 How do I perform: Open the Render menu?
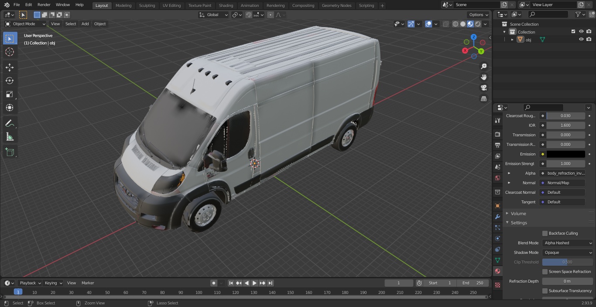pos(44,5)
